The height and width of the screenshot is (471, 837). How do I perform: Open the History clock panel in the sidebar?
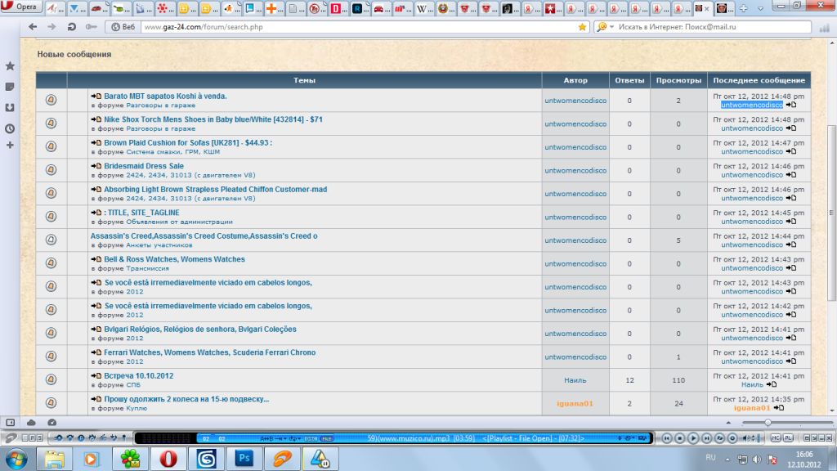click(x=10, y=128)
